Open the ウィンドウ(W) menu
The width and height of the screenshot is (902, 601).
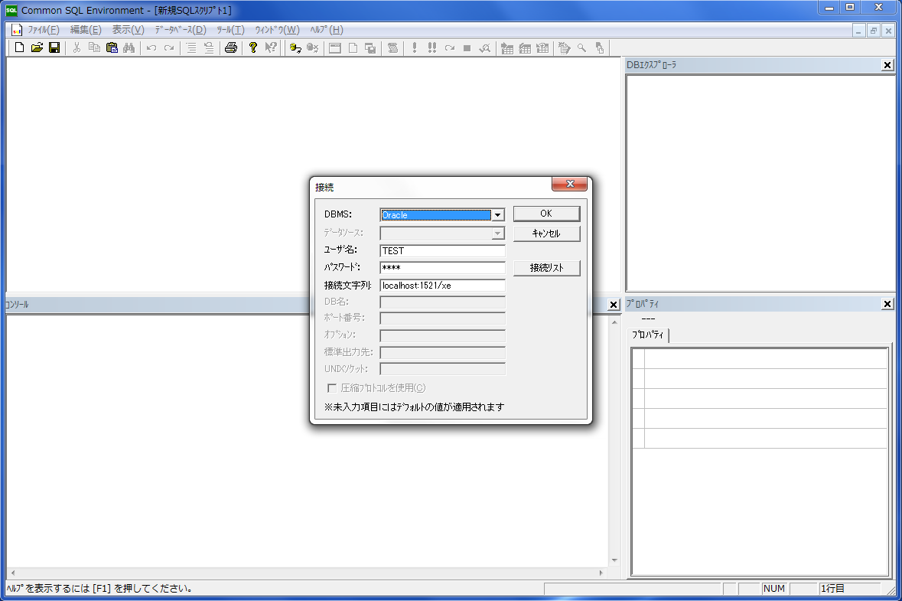tap(277, 30)
